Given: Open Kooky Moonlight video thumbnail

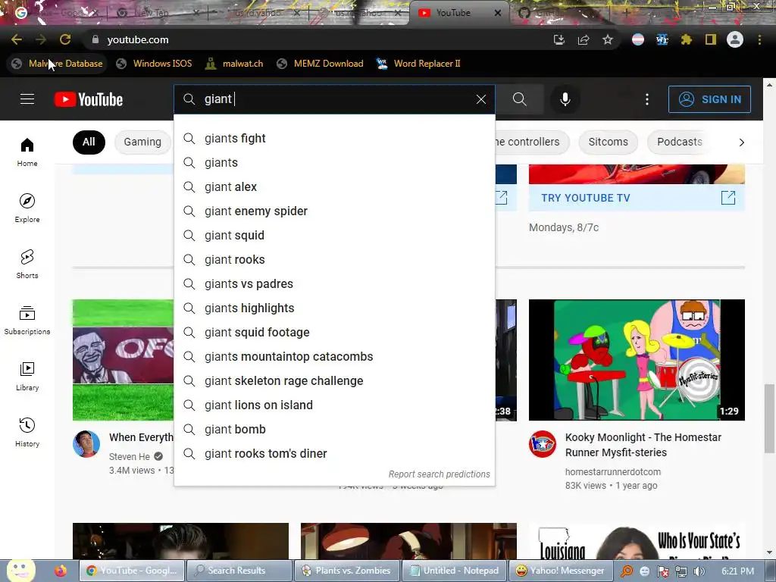Looking at the screenshot, I should click(x=637, y=360).
